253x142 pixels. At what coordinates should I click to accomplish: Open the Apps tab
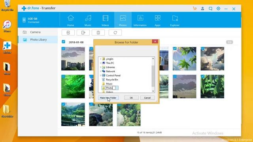[x=157, y=20]
